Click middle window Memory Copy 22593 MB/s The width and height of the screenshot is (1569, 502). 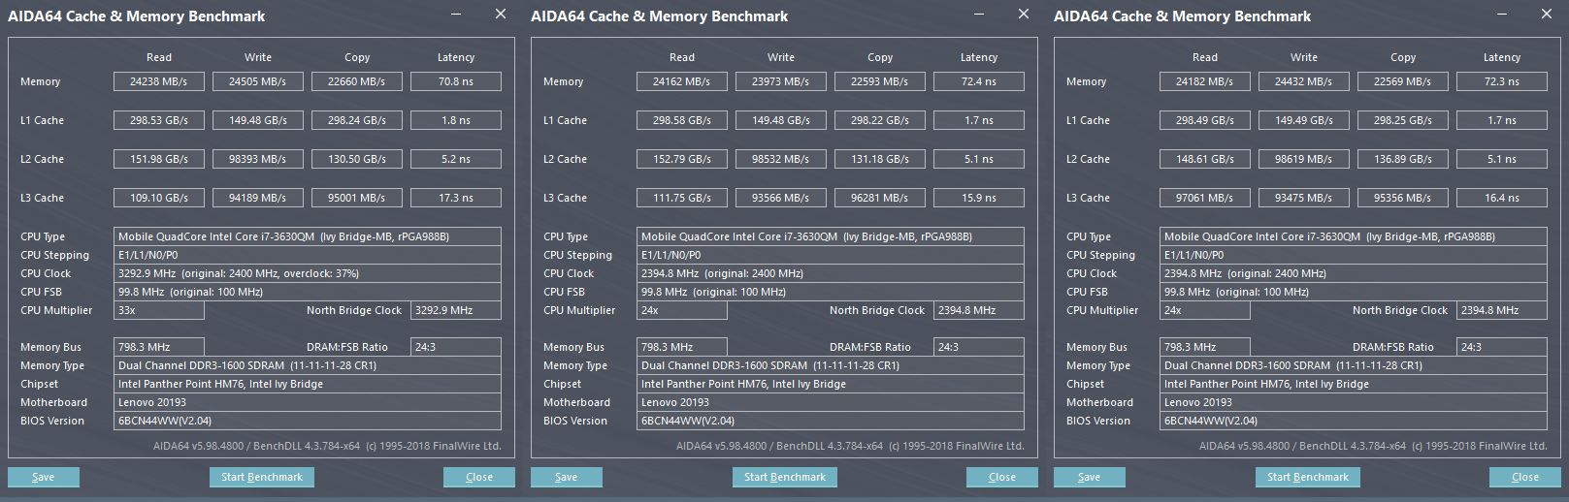[x=880, y=81]
